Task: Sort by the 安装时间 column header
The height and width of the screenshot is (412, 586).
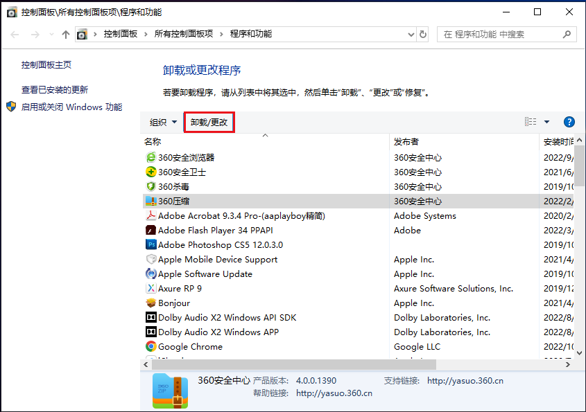Action: [x=556, y=142]
